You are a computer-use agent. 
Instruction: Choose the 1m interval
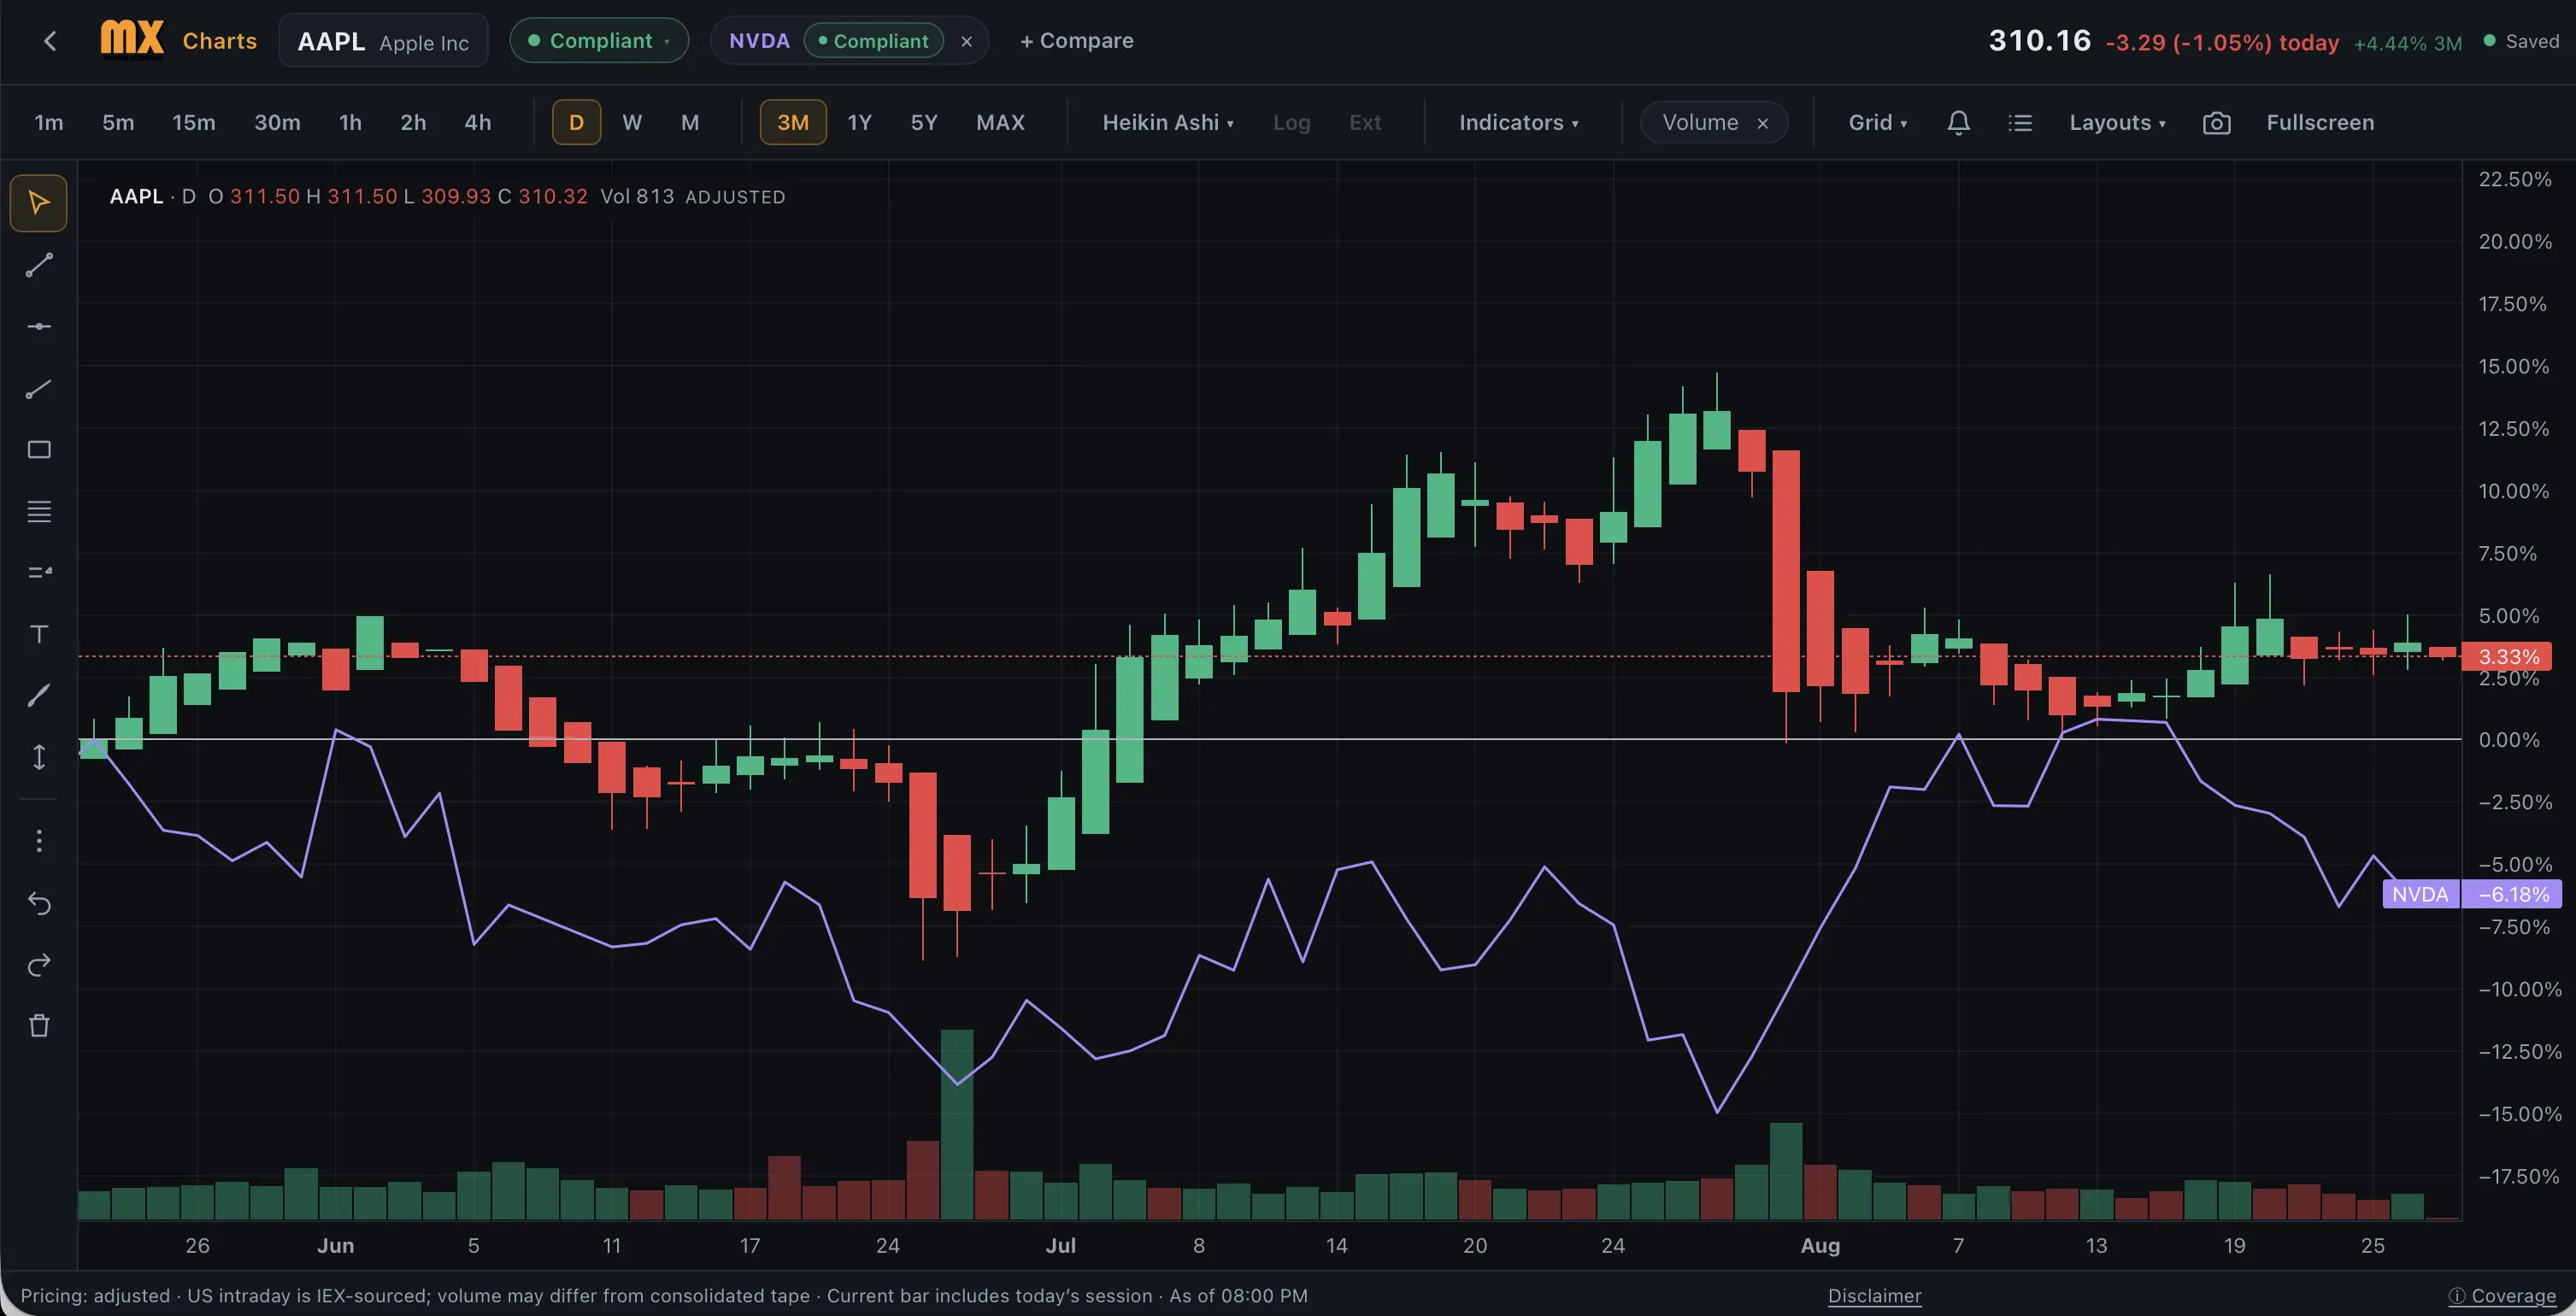click(x=49, y=123)
